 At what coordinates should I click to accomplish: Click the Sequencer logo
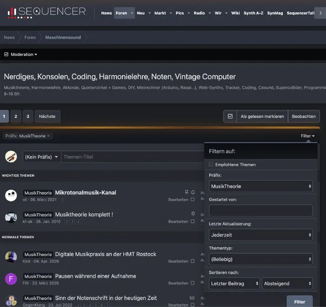coord(47,12)
